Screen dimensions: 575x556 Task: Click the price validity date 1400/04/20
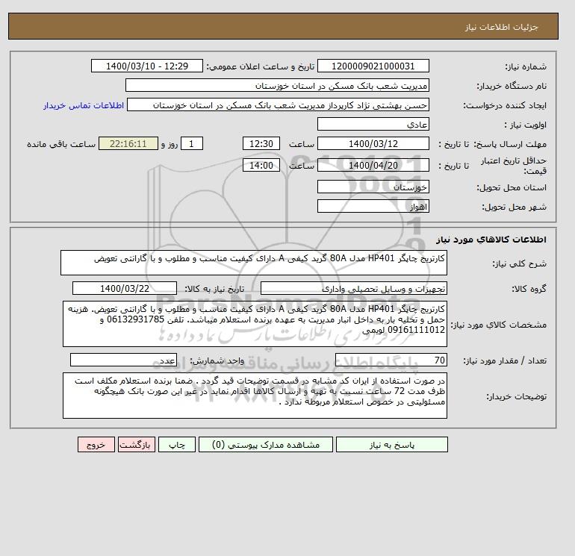373,165
